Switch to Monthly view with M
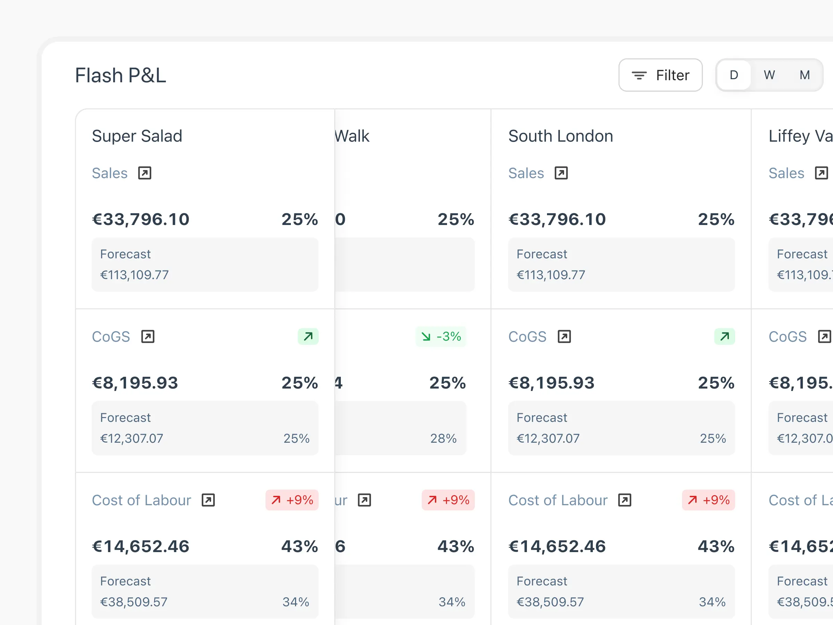The height and width of the screenshot is (625, 833). click(x=805, y=75)
